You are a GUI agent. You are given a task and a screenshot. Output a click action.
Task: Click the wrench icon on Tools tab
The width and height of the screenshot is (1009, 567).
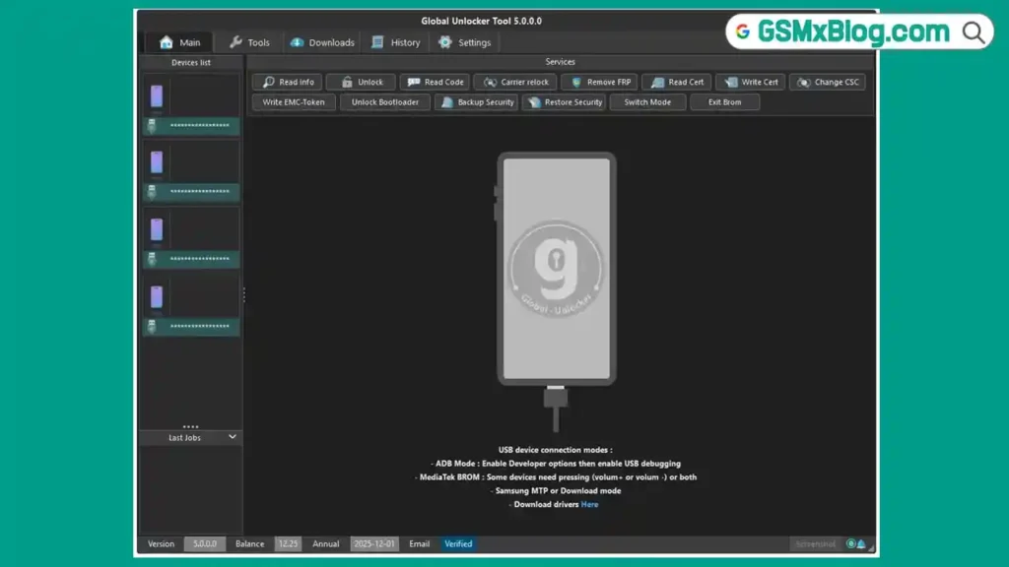click(235, 42)
